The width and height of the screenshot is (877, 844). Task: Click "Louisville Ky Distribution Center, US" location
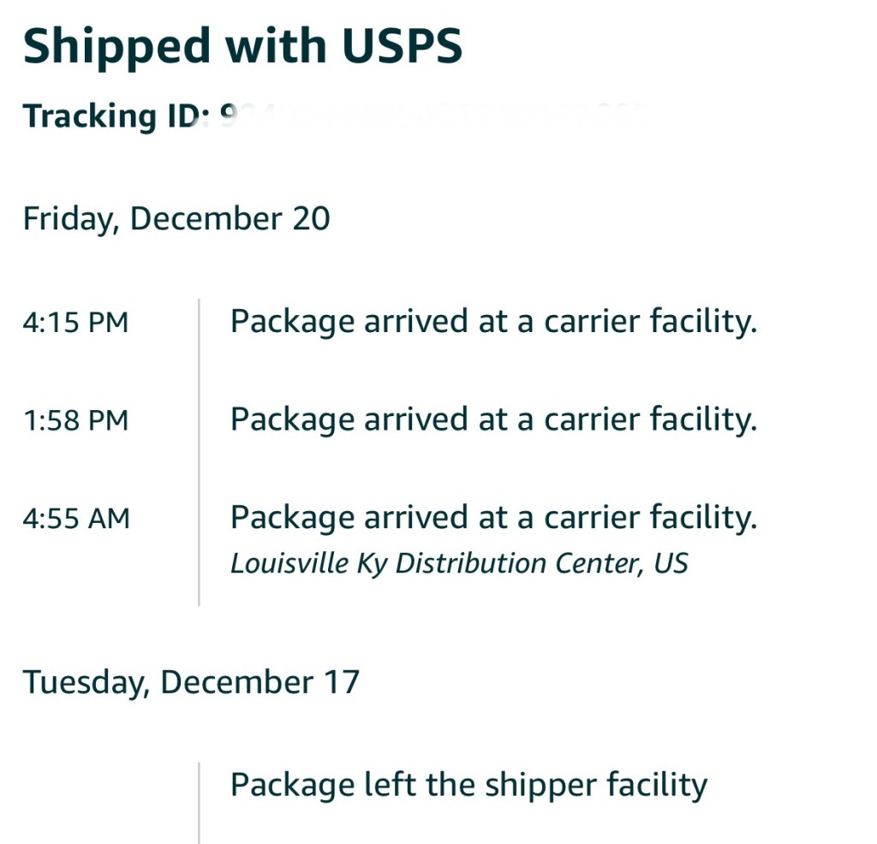coord(459,563)
